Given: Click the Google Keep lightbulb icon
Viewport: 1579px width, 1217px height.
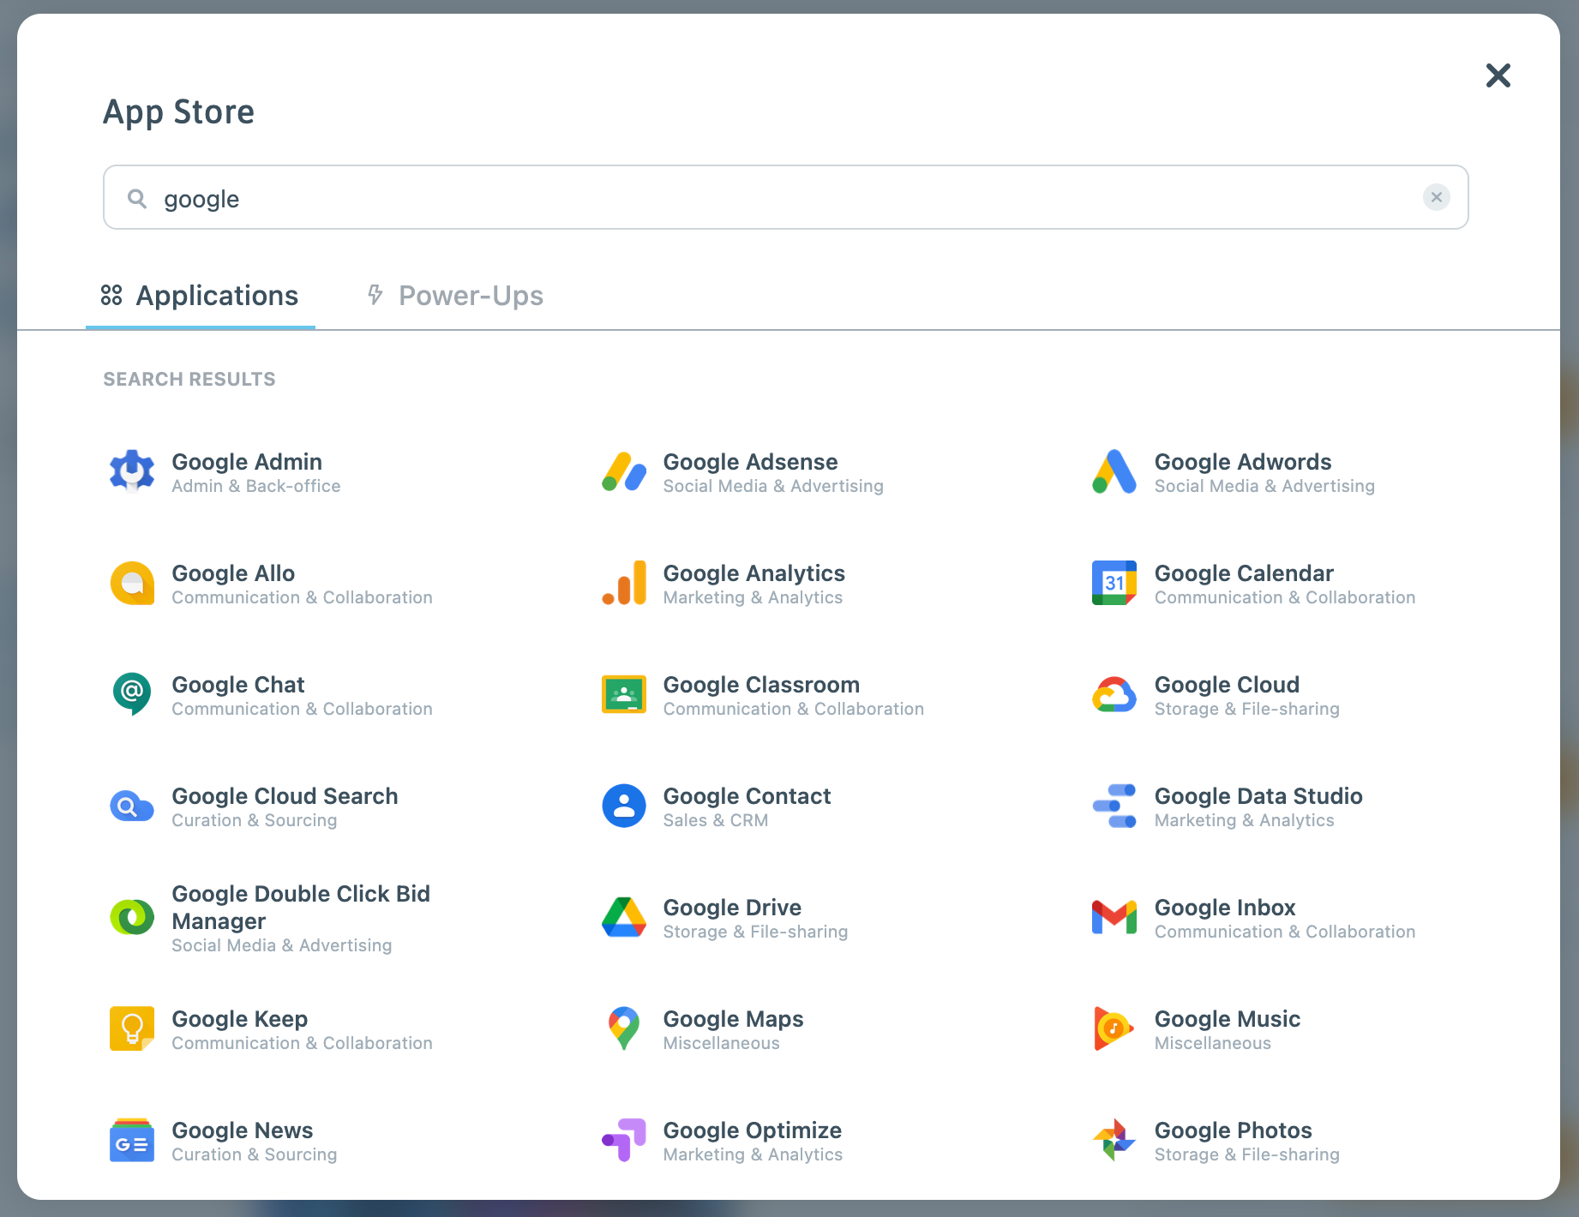Looking at the screenshot, I should coord(132,1028).
